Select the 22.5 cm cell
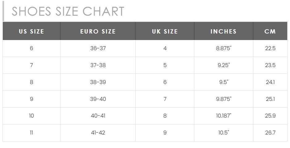290x148 pixels. pos(270,48)
